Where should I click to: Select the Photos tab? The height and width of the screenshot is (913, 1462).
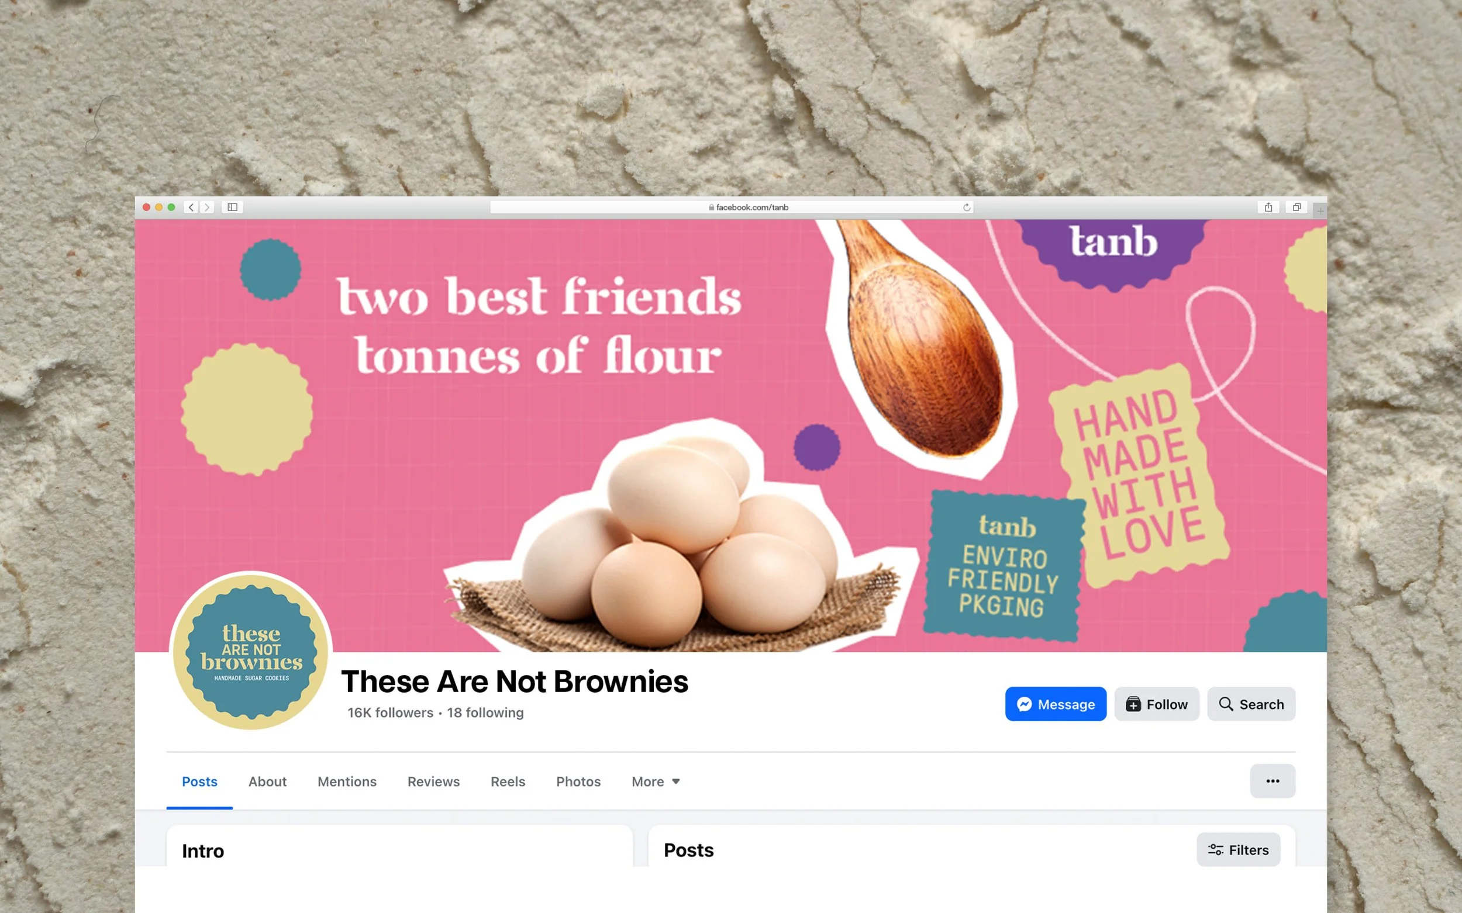point(578,781)
